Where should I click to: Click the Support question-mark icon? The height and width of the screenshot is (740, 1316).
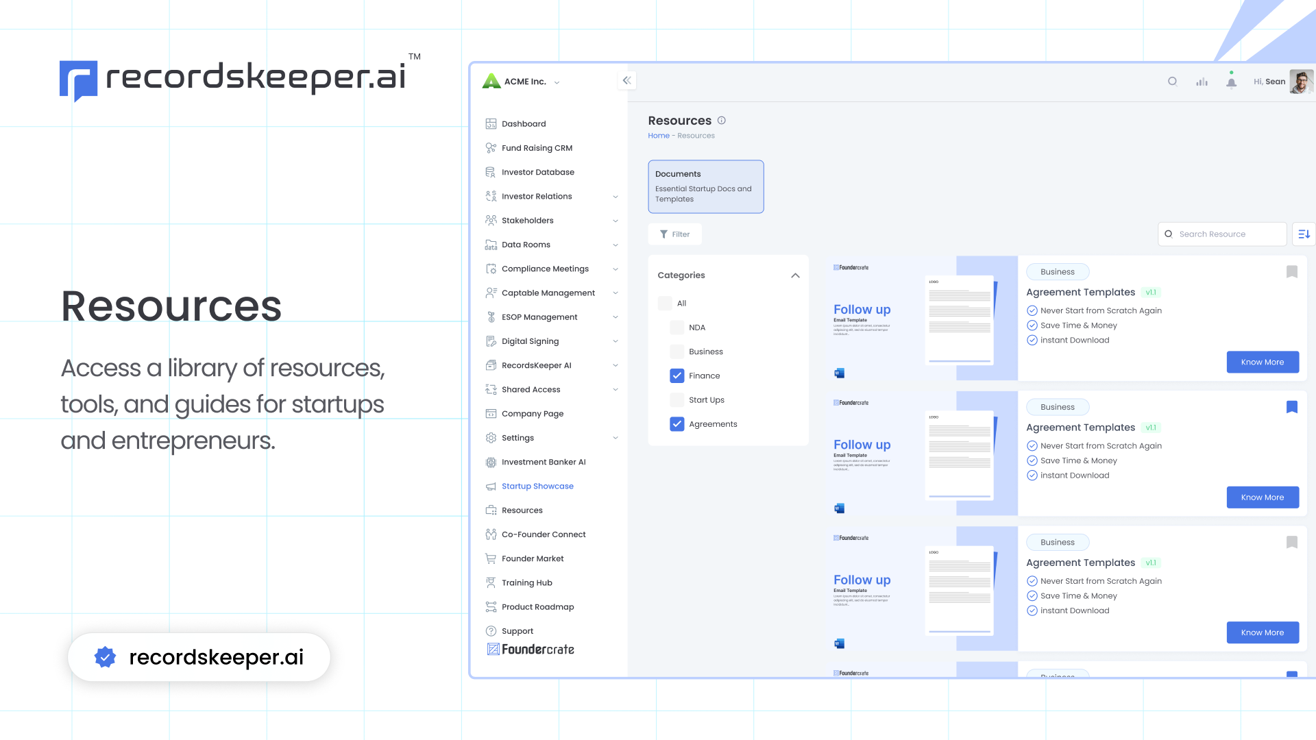coord(491,631)
